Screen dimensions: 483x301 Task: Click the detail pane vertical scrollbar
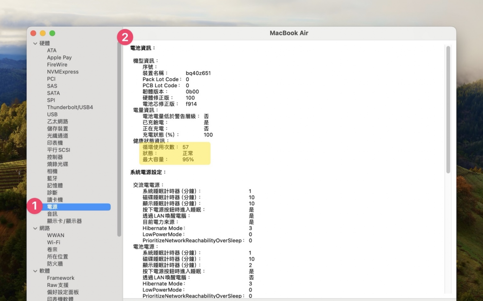click(448, 110)
